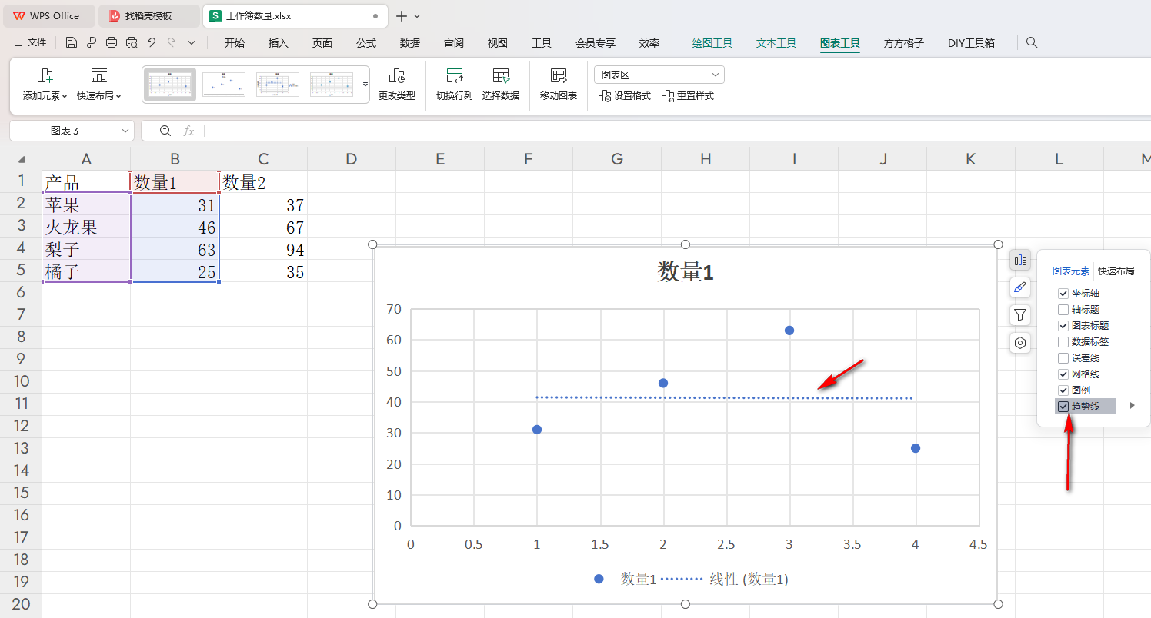The width and height of the screenshot is (1151, 618).
Task: Click 重置样式 reset style button
Action: [688, 96]
